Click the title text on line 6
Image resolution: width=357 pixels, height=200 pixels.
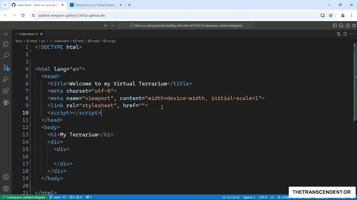pyautogui.click(x=118, y=84)
